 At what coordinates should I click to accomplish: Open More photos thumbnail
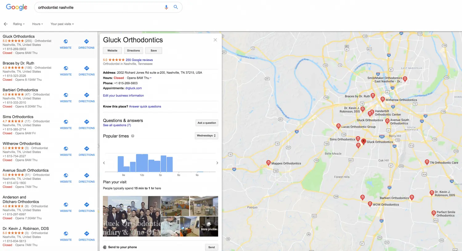click(x=209, y=226)
